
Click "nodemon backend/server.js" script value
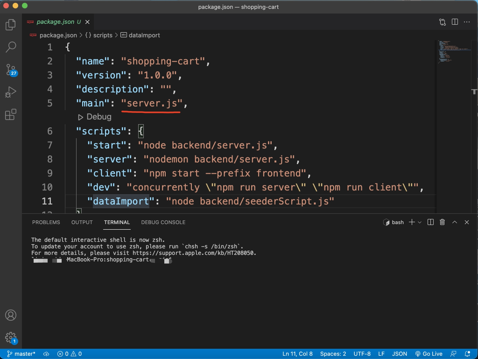[219, 159]
